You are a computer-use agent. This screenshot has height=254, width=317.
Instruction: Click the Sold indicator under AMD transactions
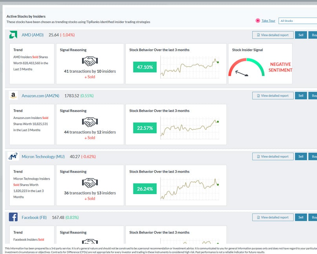[90, 77]
